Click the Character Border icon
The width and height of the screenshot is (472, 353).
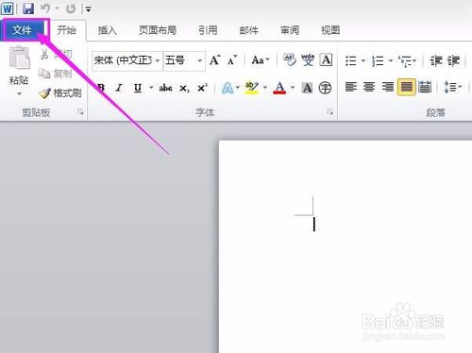326,59
